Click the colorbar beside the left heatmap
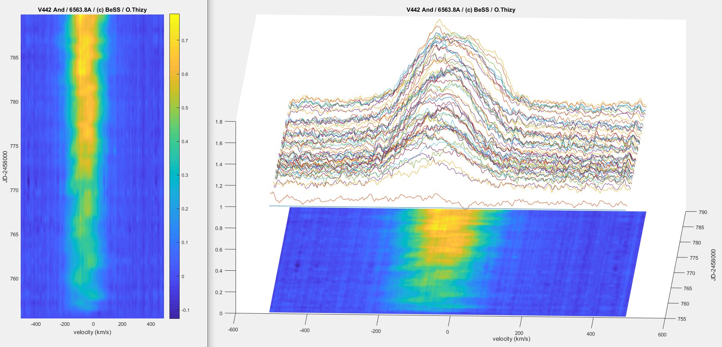This screenshot has height=347, width=722. [174, 166]
